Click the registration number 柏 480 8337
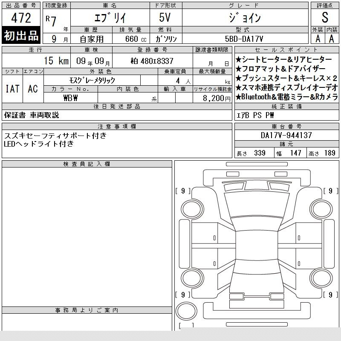The width and height of the screenshot is (341, 341). pyautogui.click(x=152, y=61)
